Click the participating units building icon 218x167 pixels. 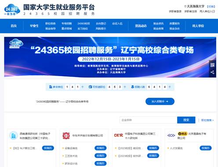tap(51, 87)
